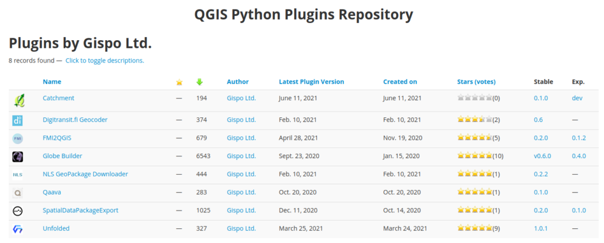Click the FMI2QGIS plugin icon
The width and height of the screenshot is (604, 243).
pyautogui.click(x=18, y=139)
